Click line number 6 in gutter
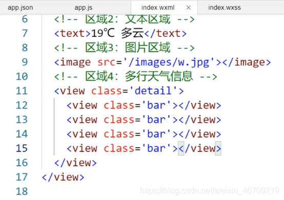This screenshot has height=200, width=284. point(25,19)
